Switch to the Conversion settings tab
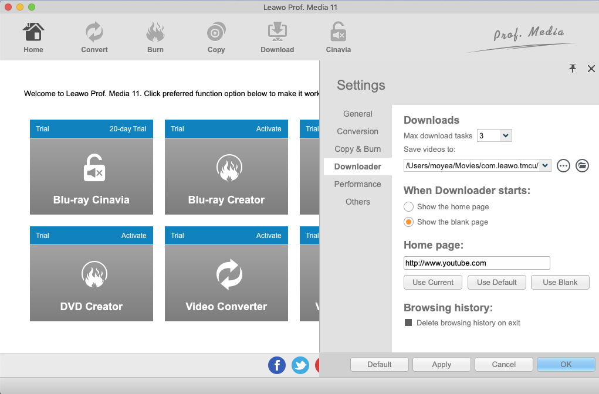 tap(357, 131)
